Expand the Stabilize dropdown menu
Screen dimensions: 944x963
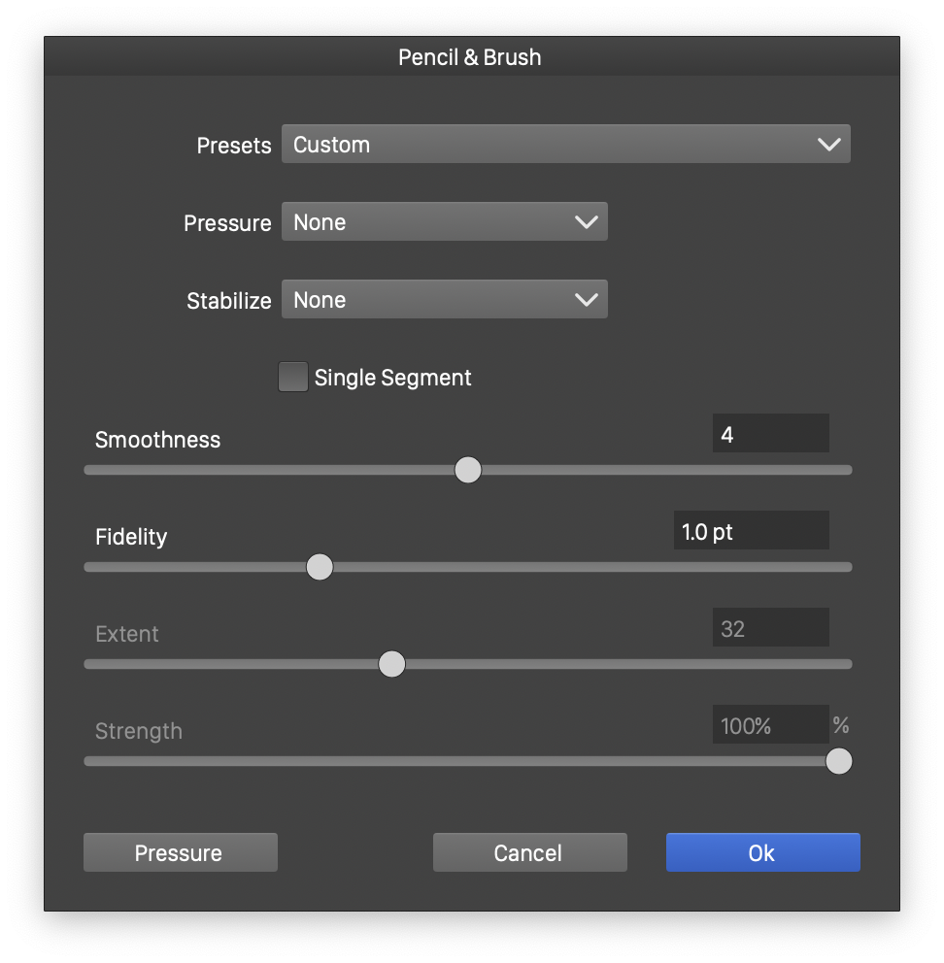(x=444, y=300)
